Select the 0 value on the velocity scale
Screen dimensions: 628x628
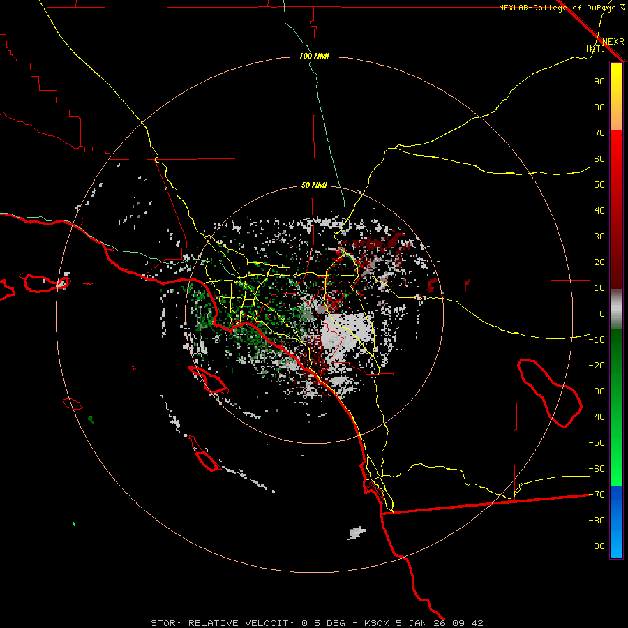[602, 313]
